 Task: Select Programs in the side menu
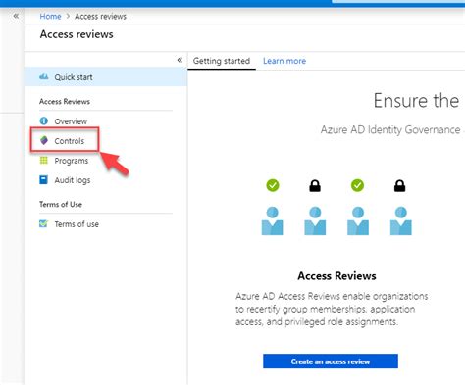(72, 161)
